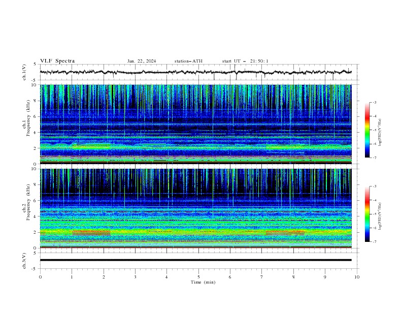The image size is (402, 311).
Task: Click the ch.2 color bar "log(PSD)(V²/Hz)" label
Action: (x=380, y=216)
